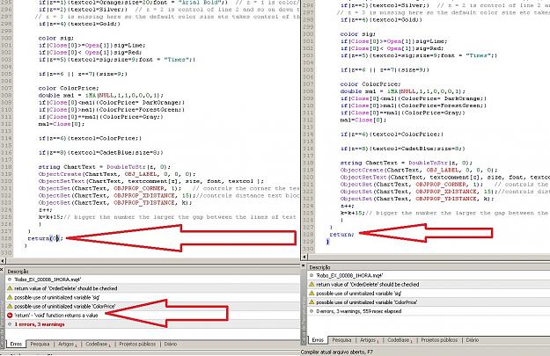
Task: Select the OrderDelete warning row in the left error list
Action: [x=152, y=288]
